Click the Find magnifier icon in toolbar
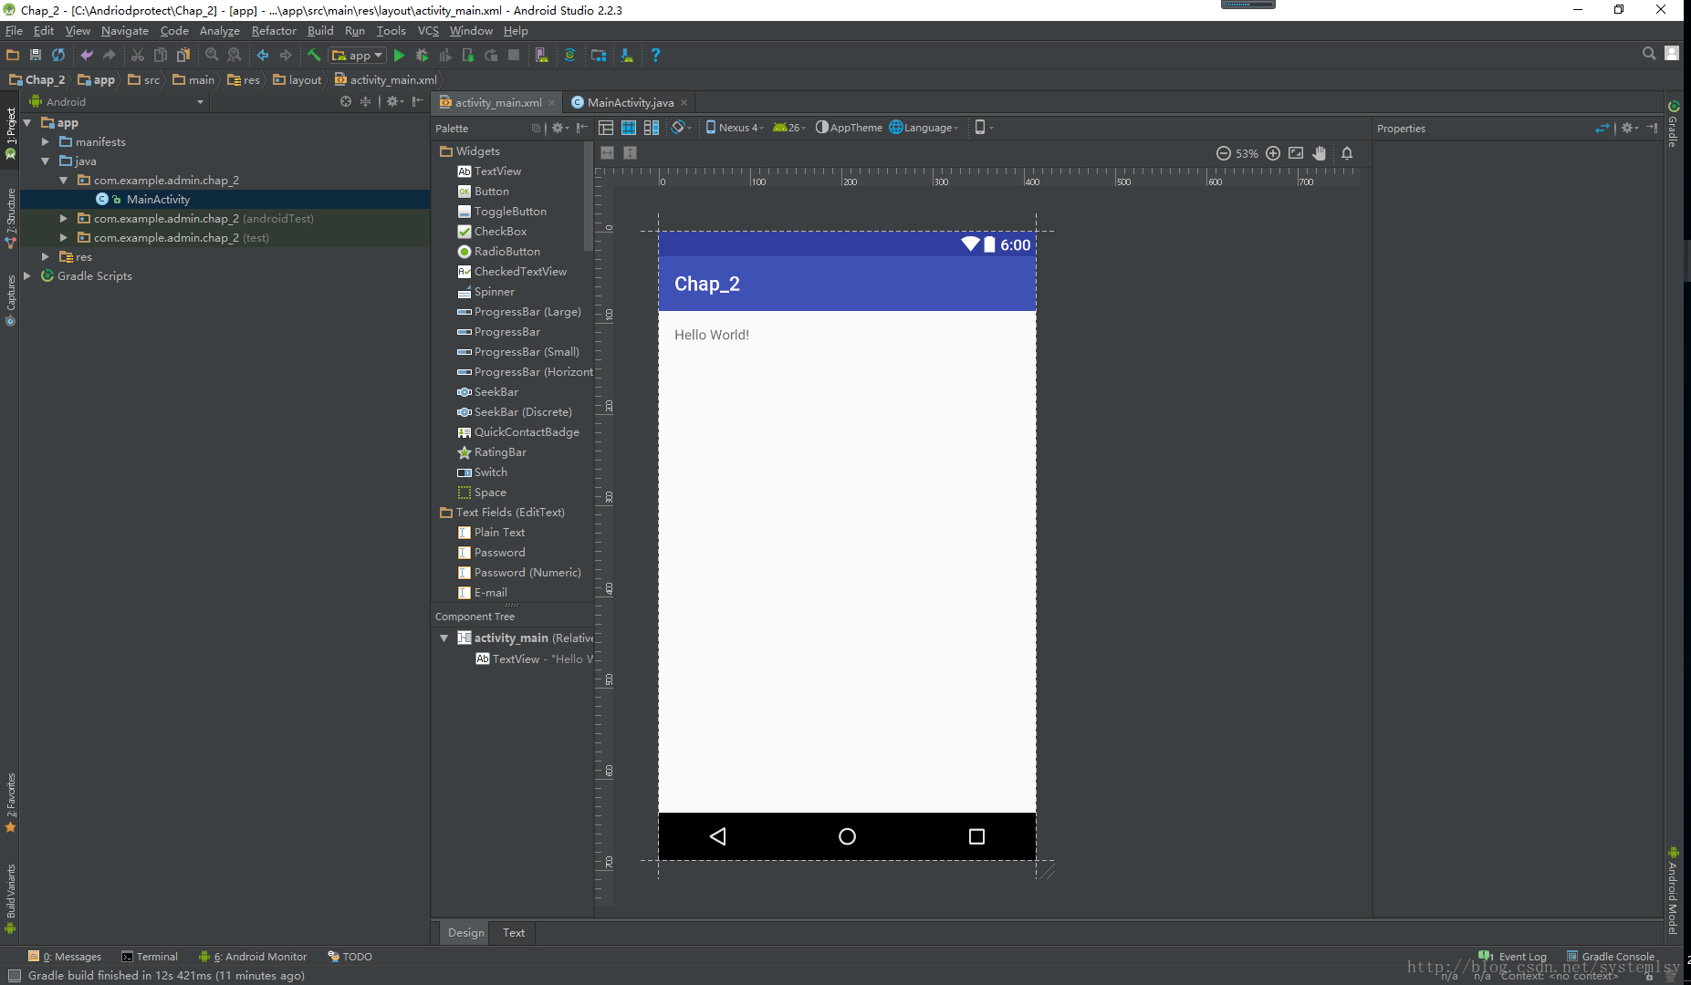1691x985 pixels. tap(212, 56)
